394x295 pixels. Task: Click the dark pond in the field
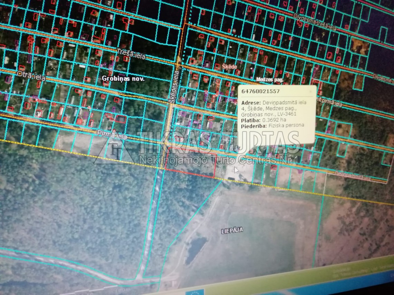click(196, 249)
